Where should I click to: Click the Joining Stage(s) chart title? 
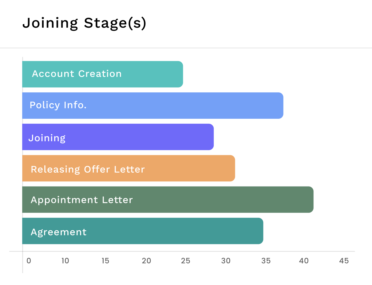pyautogui.click(x=84, y=23)
